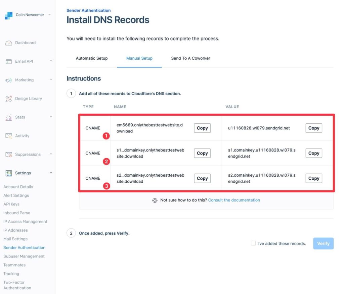
Task: Copy the first CNAME record value
Action: tap(313, 128)
